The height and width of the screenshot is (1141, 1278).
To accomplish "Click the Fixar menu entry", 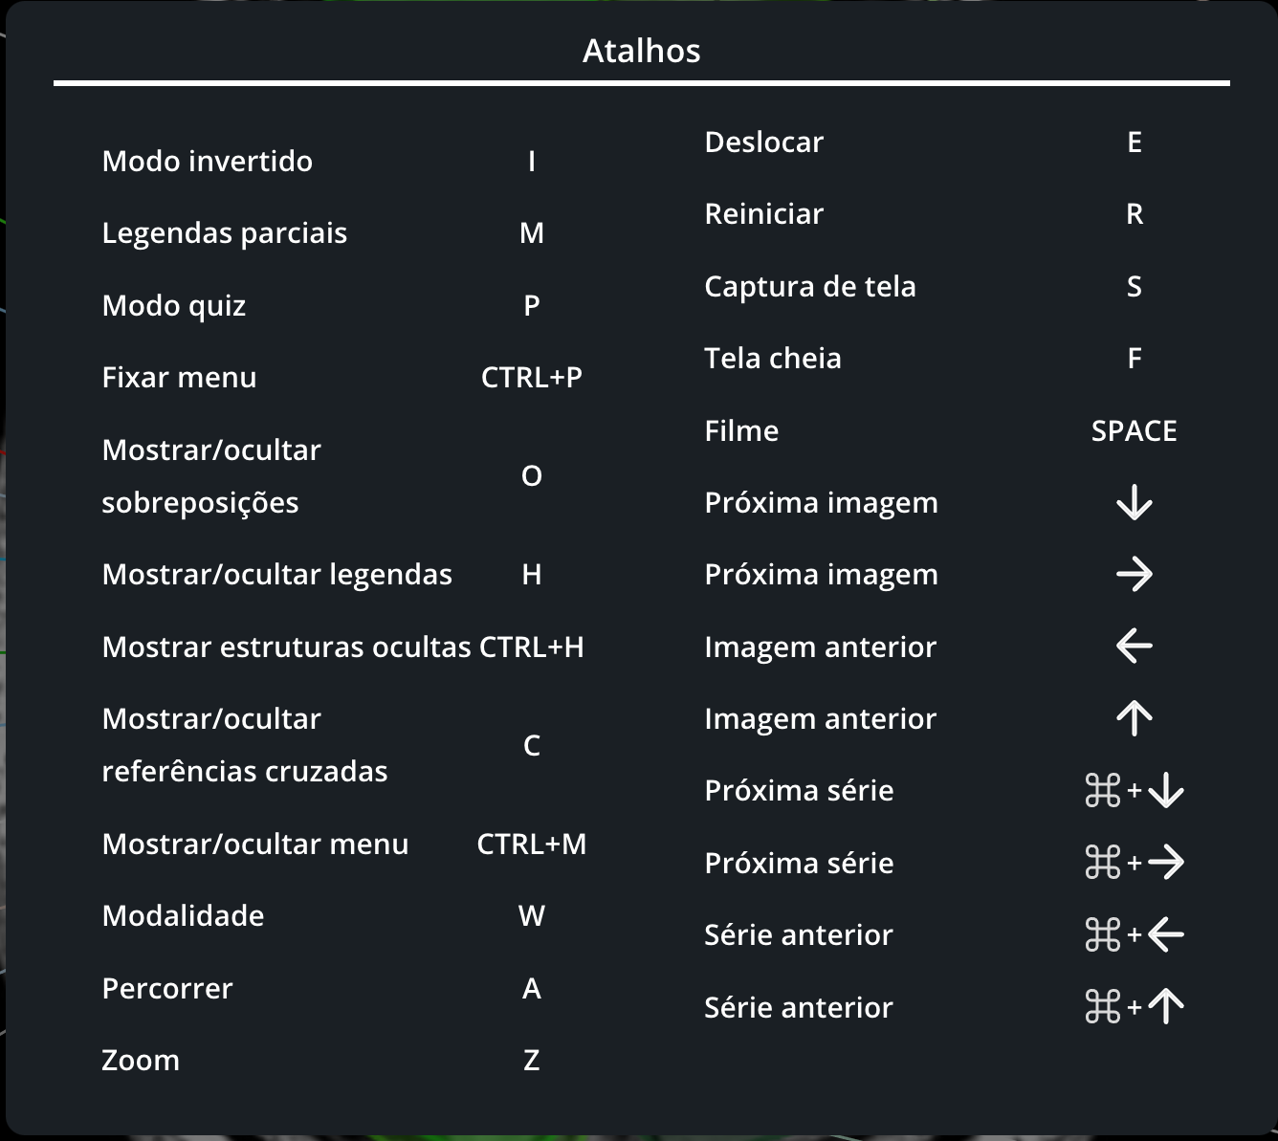I will pyautogui.click(x=179, y=377).
